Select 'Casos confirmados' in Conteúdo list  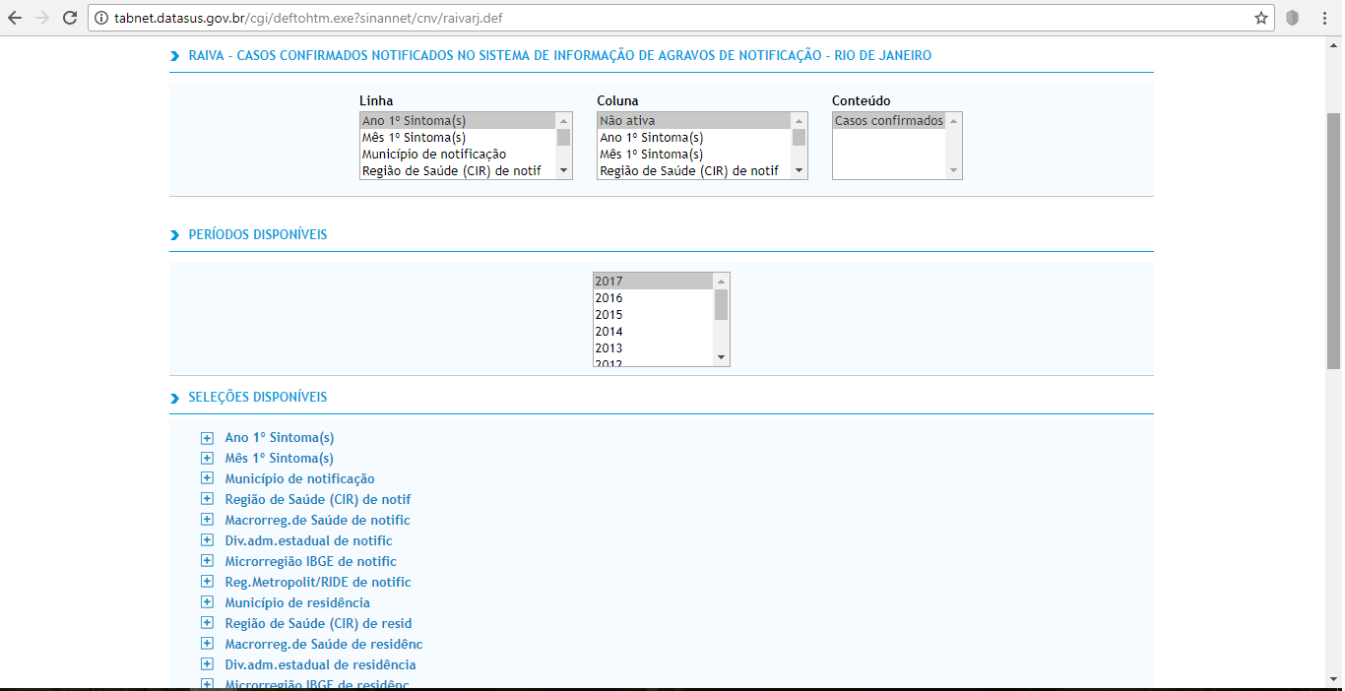[x=888, y=121]
